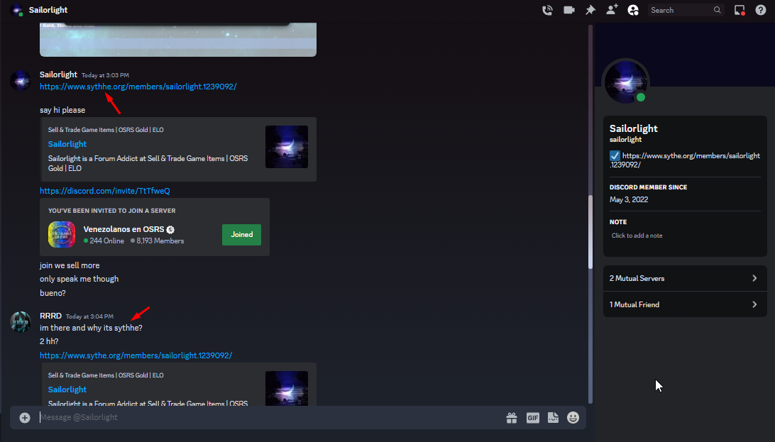Click Venezolanos en OSRS server icon

[x=62, y=234]
